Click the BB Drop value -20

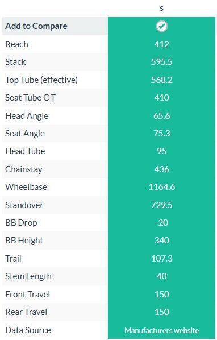point(162,223)
